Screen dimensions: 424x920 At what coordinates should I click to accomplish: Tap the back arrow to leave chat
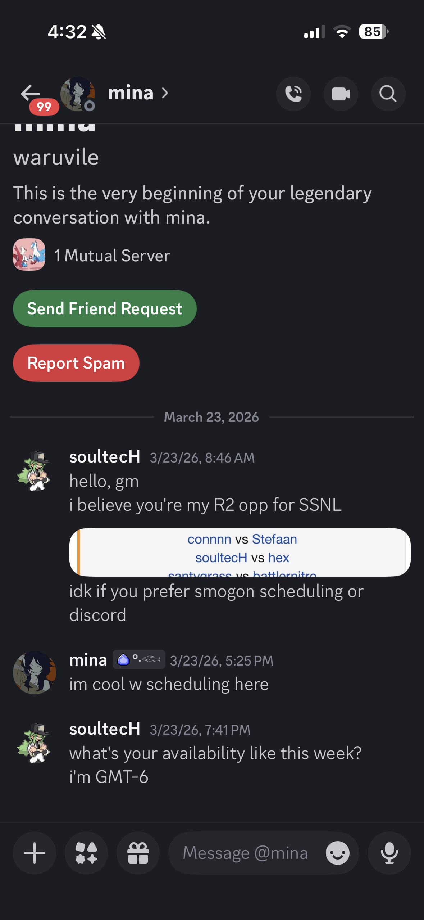(31, 94)
